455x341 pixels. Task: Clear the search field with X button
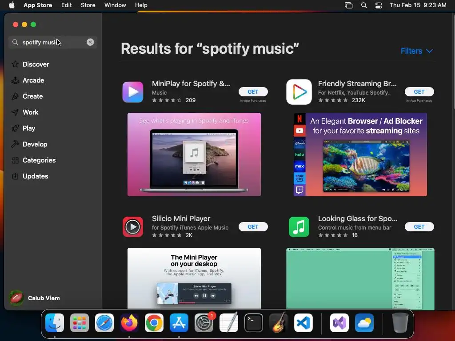90,42
